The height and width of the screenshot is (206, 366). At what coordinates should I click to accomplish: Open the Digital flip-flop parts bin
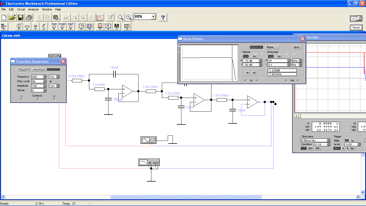click(x=89, y=26)
